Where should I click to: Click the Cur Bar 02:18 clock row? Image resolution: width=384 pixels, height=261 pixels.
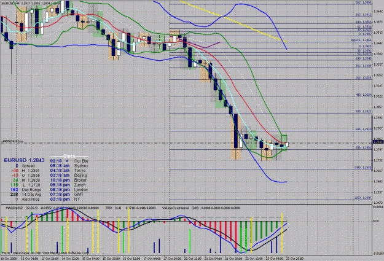(69, 161)
